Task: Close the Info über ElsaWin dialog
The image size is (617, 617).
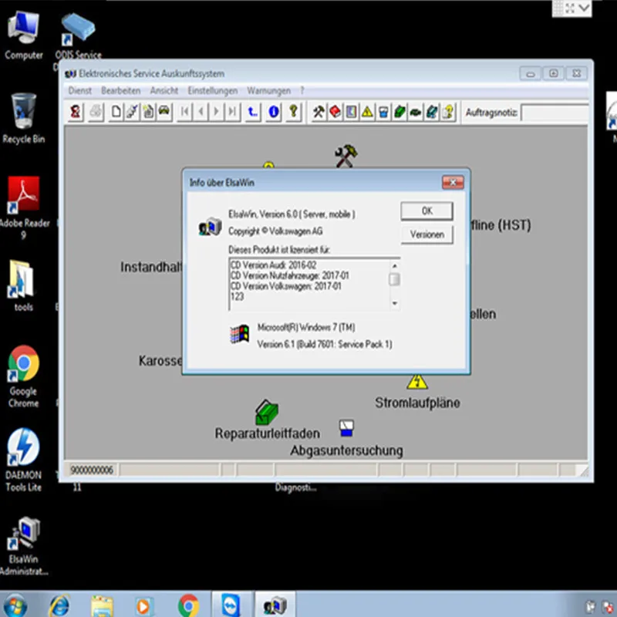Action: [x=453, y=183]
